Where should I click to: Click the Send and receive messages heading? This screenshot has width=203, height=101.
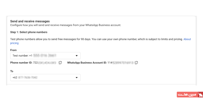point(30,21)
